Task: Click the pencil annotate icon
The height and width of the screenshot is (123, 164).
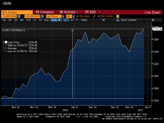Action: (94, 16)
